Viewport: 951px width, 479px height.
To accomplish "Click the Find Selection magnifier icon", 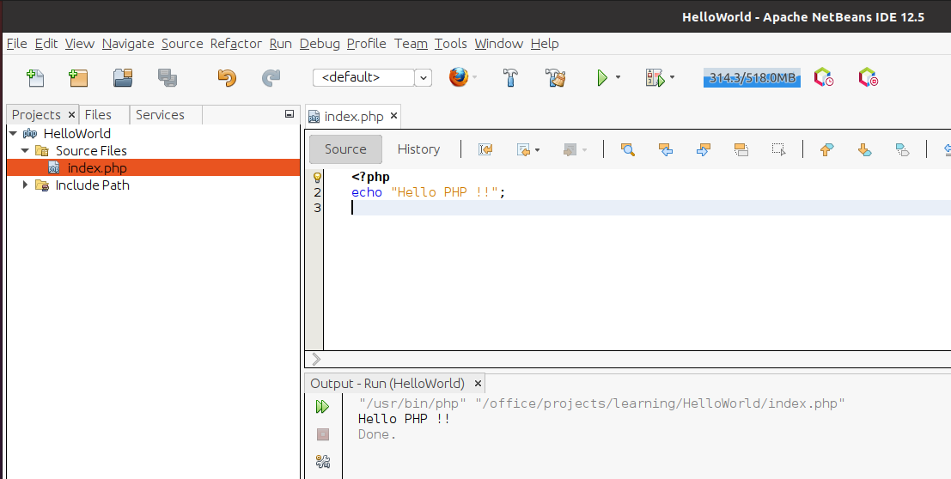I will point(628,149).
